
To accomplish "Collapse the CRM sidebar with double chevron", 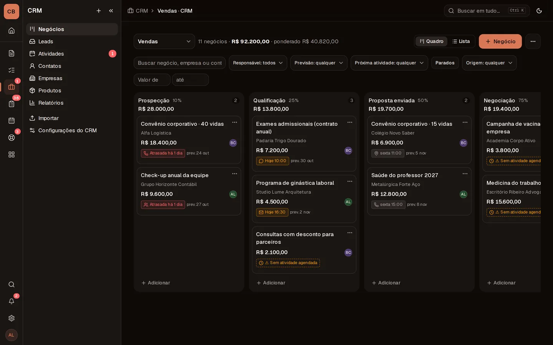I will pos(111,11).
